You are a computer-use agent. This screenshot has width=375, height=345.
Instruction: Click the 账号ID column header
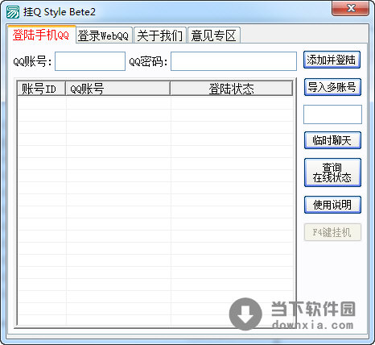pyautogui.click(x=42, y=89)
